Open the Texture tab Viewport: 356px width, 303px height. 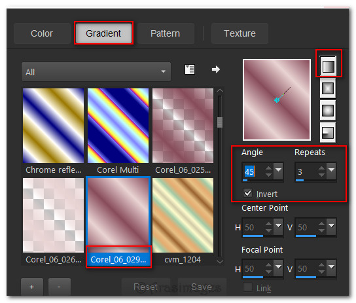click(240, 33)
